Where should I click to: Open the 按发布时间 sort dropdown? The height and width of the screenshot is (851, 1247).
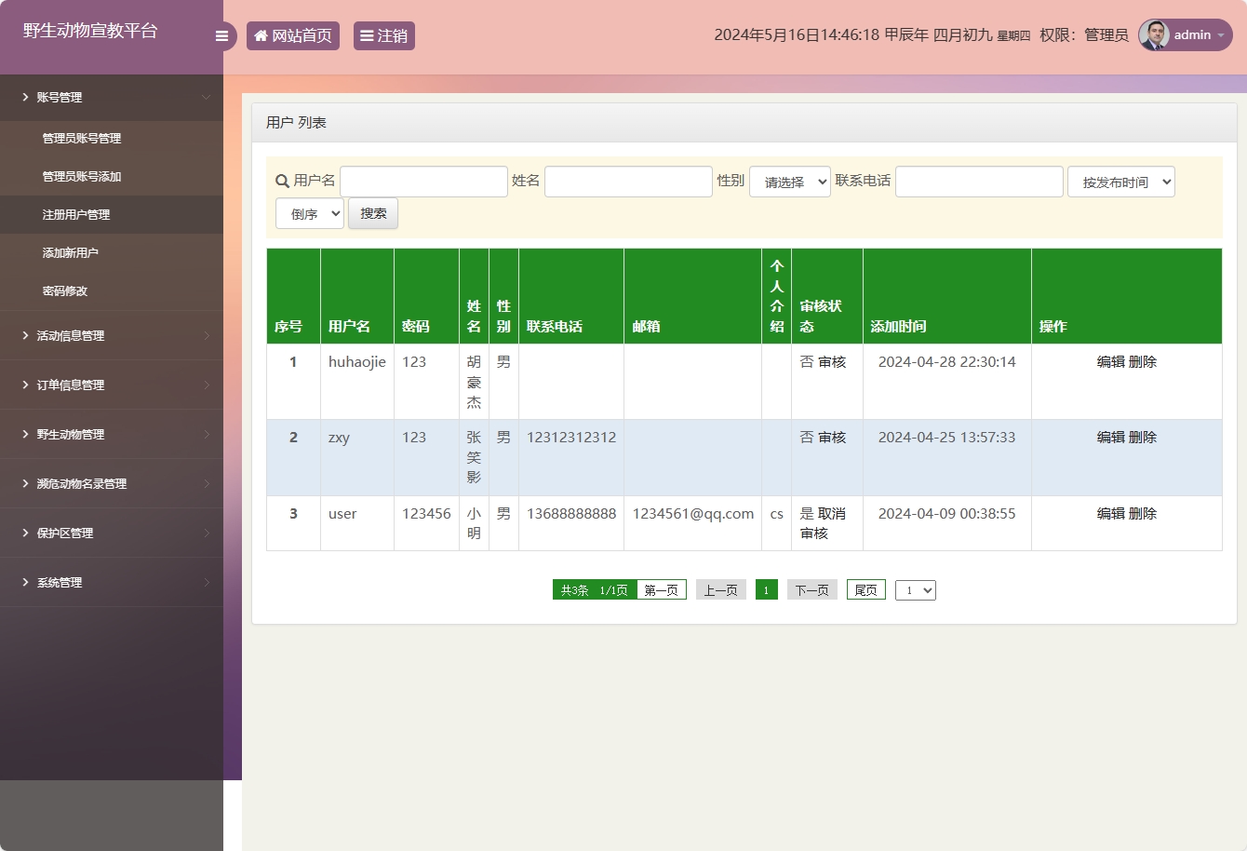pos(1120,182)
